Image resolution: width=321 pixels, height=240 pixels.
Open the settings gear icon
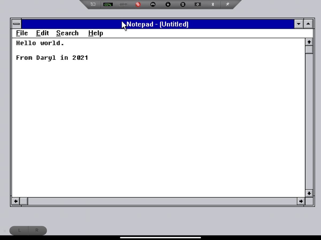(197, 4)
